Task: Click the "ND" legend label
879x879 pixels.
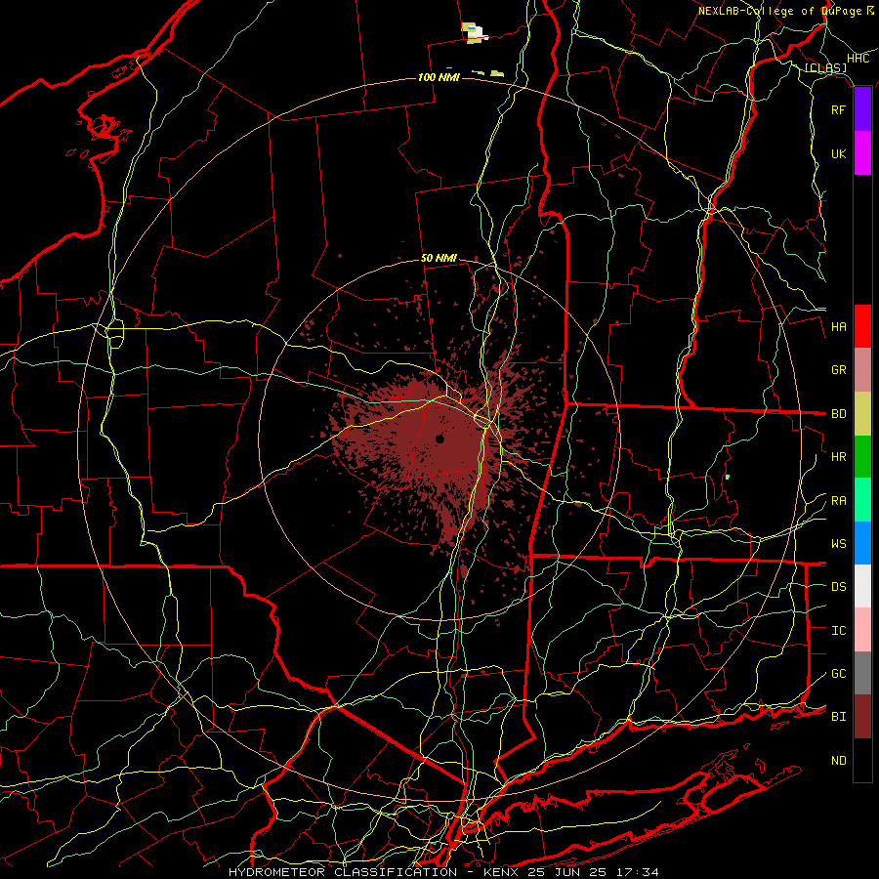Action: coord(838,761)
